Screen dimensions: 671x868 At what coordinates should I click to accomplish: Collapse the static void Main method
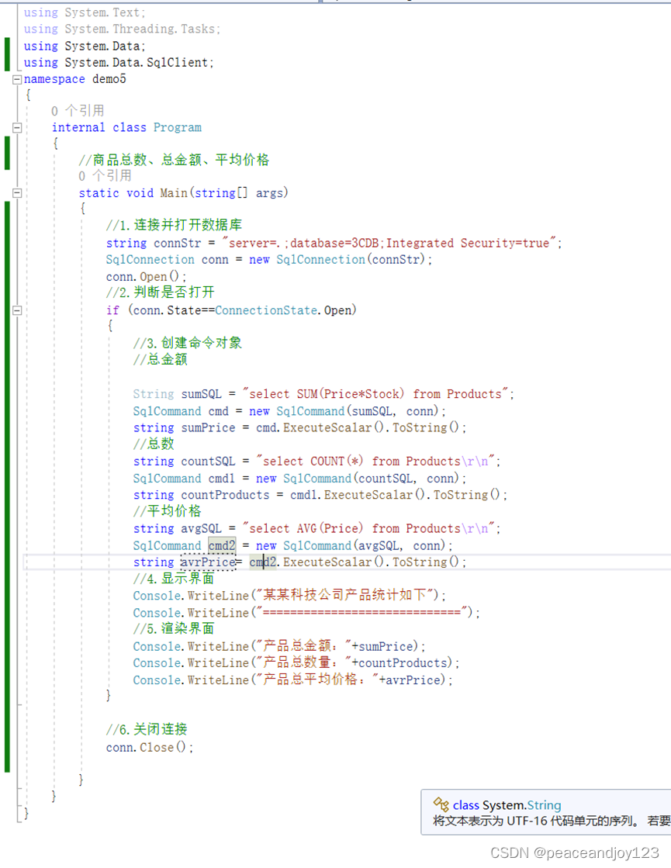[x=17, y=193]
